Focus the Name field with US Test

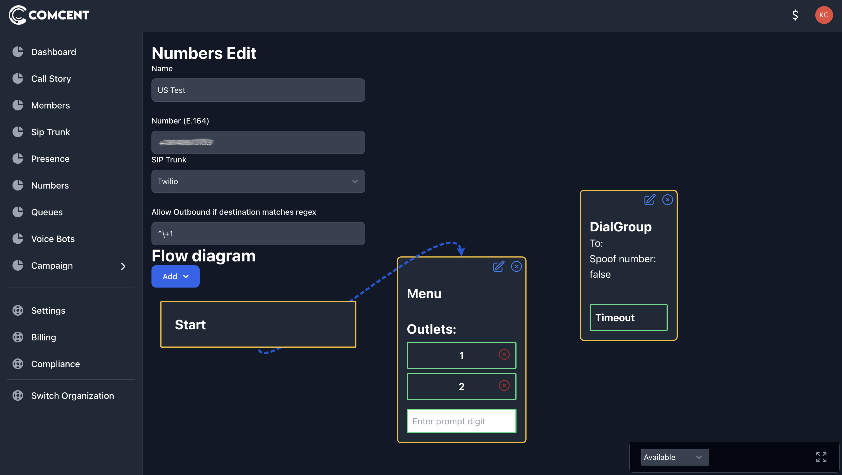(258, 90)
